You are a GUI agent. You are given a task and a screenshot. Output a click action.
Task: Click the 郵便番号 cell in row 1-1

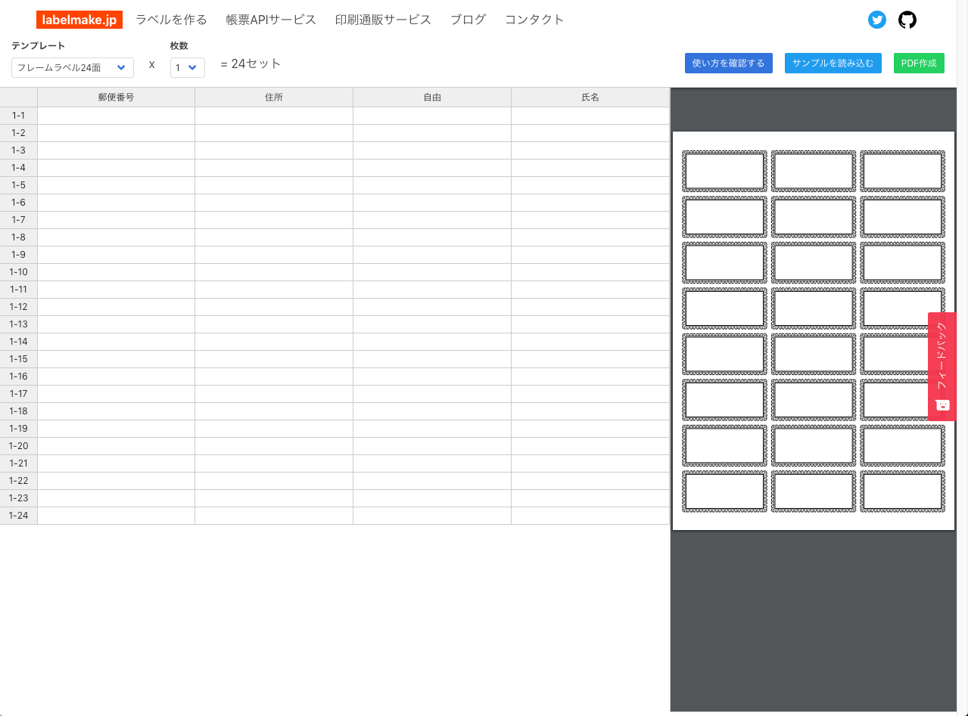pos(116,115)
